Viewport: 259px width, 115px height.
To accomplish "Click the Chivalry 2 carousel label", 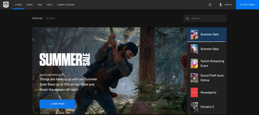I will pos(207,107).
